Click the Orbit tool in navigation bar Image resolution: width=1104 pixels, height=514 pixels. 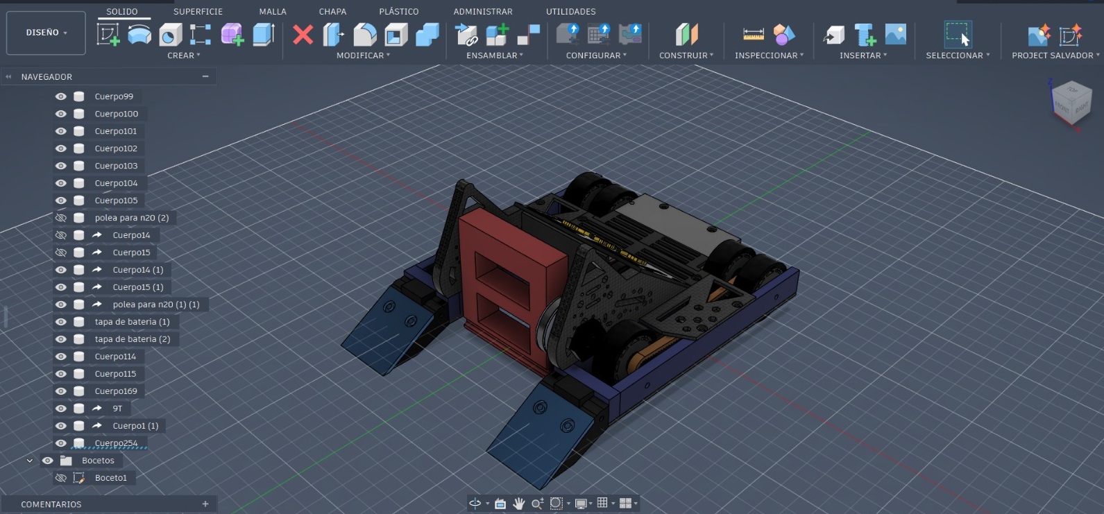click(475, 504)
